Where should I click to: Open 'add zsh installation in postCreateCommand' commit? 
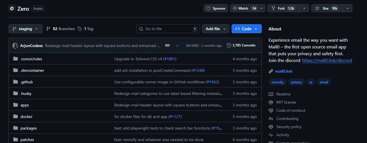152,70
